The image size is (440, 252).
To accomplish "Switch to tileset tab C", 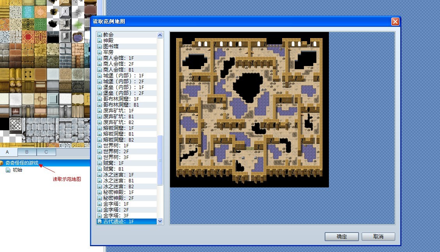I will [46, 152].
